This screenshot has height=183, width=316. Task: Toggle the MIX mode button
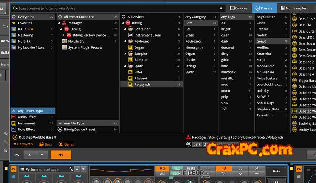(x=163, y=169)
